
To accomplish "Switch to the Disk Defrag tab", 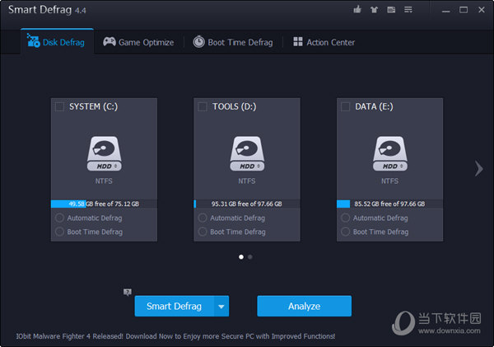I will (x=57, y=42).
